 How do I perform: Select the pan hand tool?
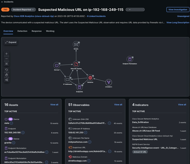click(7, 75)
